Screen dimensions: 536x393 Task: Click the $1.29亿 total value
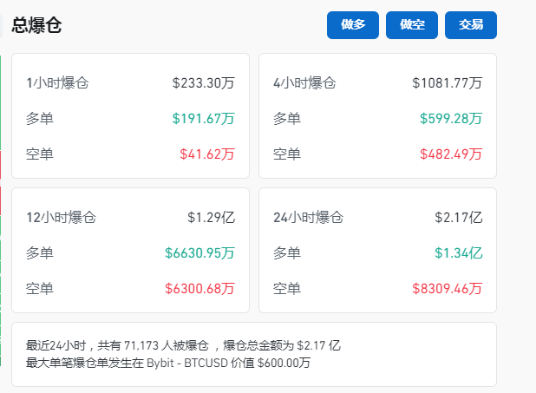[x=211, y=217]
